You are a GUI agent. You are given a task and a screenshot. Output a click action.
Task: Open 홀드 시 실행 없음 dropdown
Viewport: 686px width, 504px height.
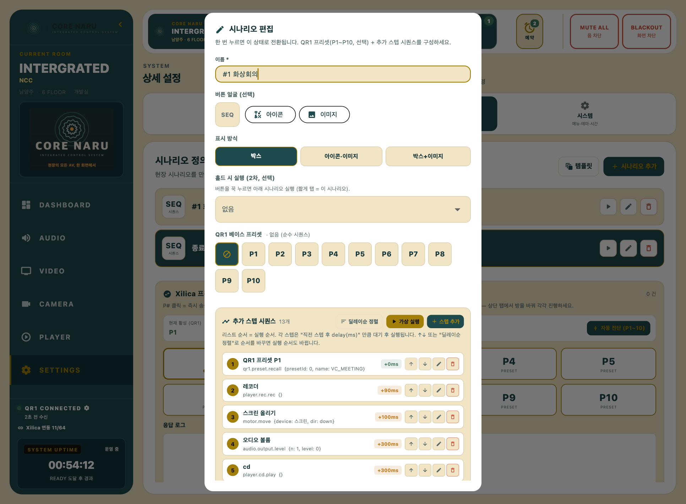(x=343, y=210)
